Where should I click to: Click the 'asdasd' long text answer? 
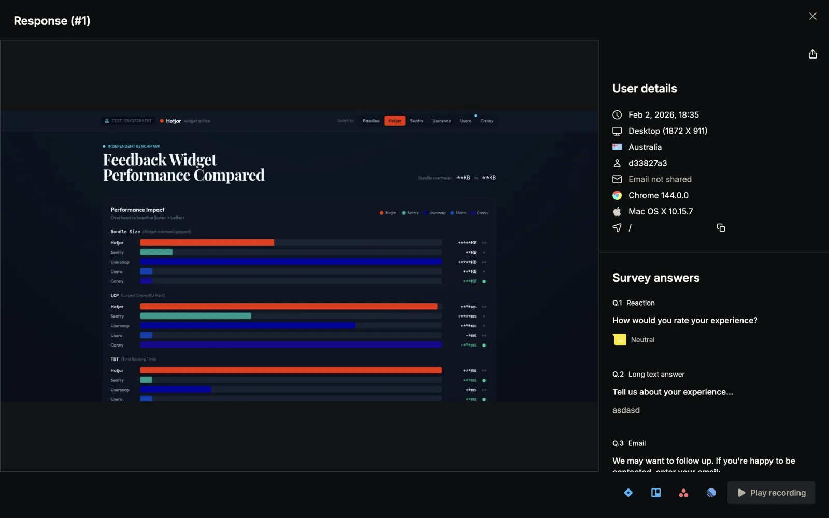click(626, 410)
